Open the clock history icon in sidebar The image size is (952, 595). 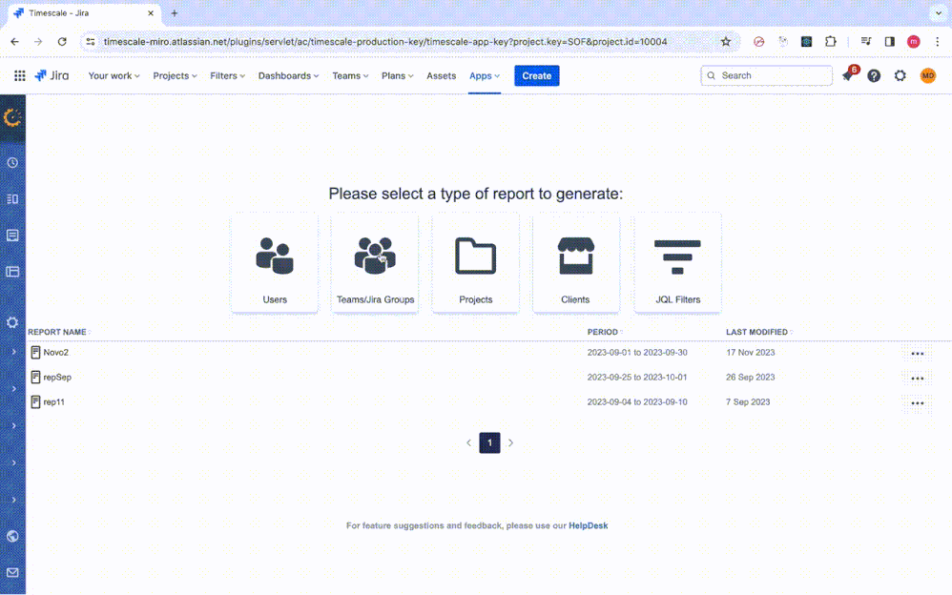click(12, 162)
